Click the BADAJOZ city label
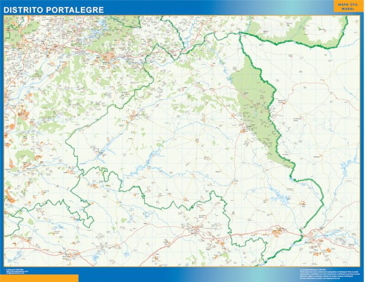Image resolution: width=367 pixels, height=282 pixels. (x=308, y=242)
